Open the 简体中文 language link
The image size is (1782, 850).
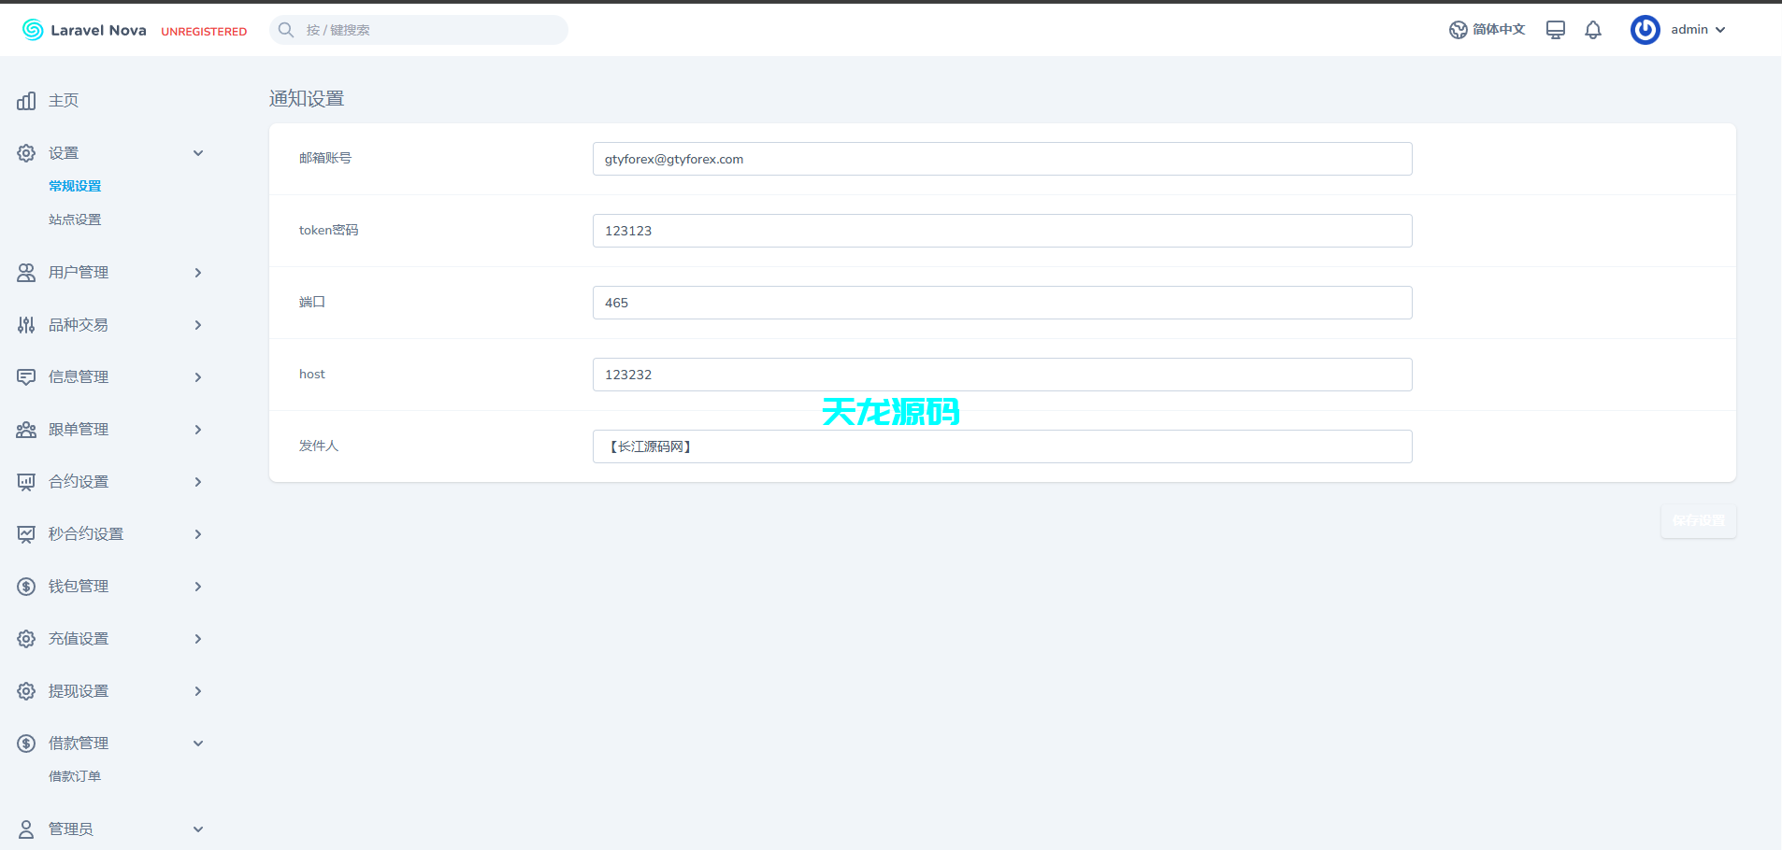1487,29
